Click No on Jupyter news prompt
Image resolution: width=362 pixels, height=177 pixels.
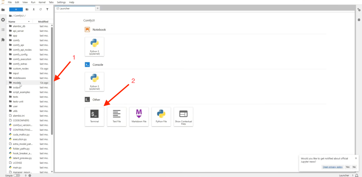tap(354, 167)
